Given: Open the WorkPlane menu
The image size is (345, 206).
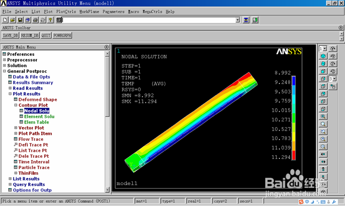Looking at the screenshot, I should [89, 11].
